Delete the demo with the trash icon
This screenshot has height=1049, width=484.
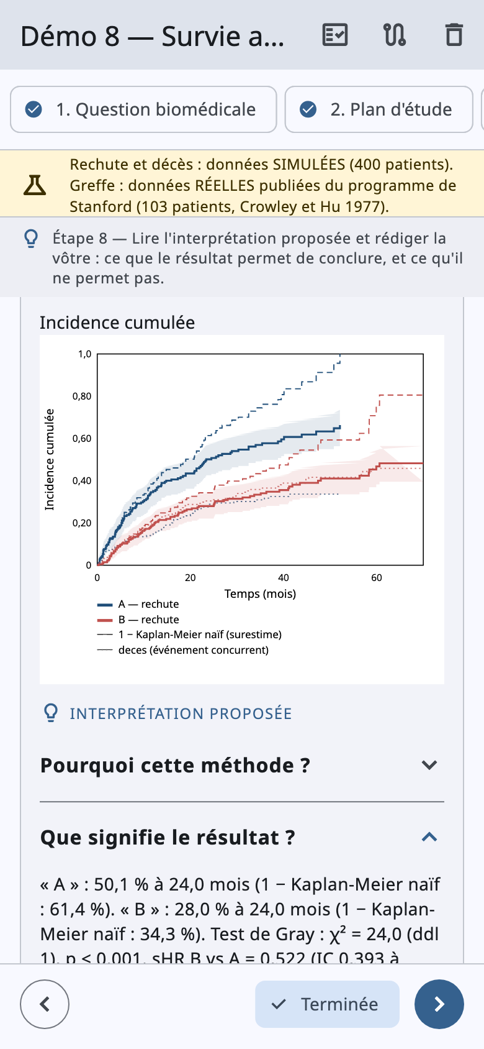point(454,35)
